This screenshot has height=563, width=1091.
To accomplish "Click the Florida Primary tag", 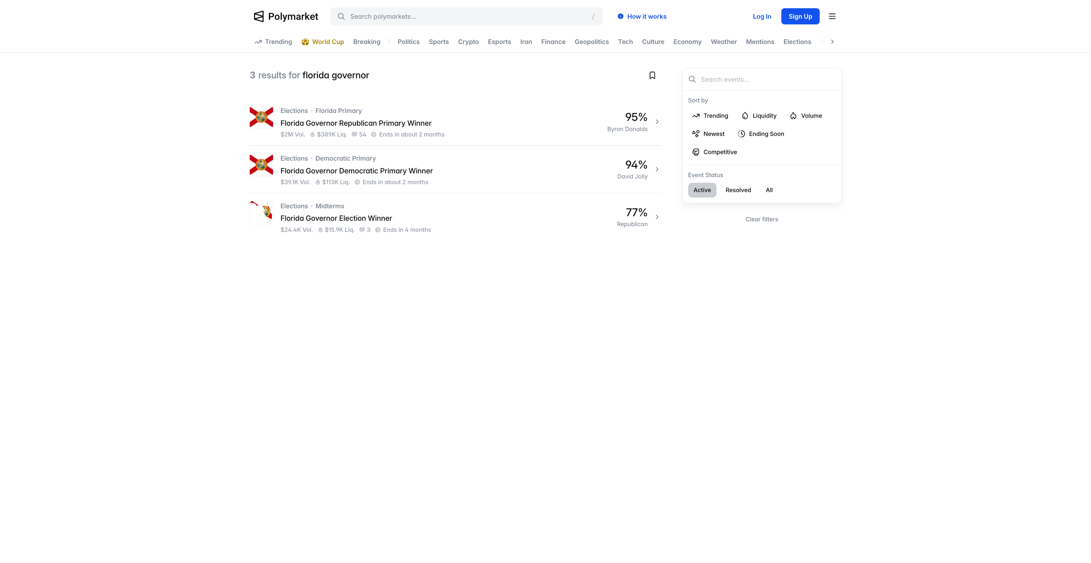I will coord(338,111).
